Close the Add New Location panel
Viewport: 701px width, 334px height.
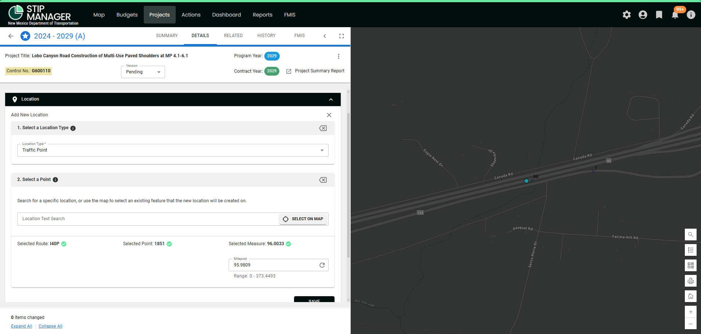click(329, 115)
